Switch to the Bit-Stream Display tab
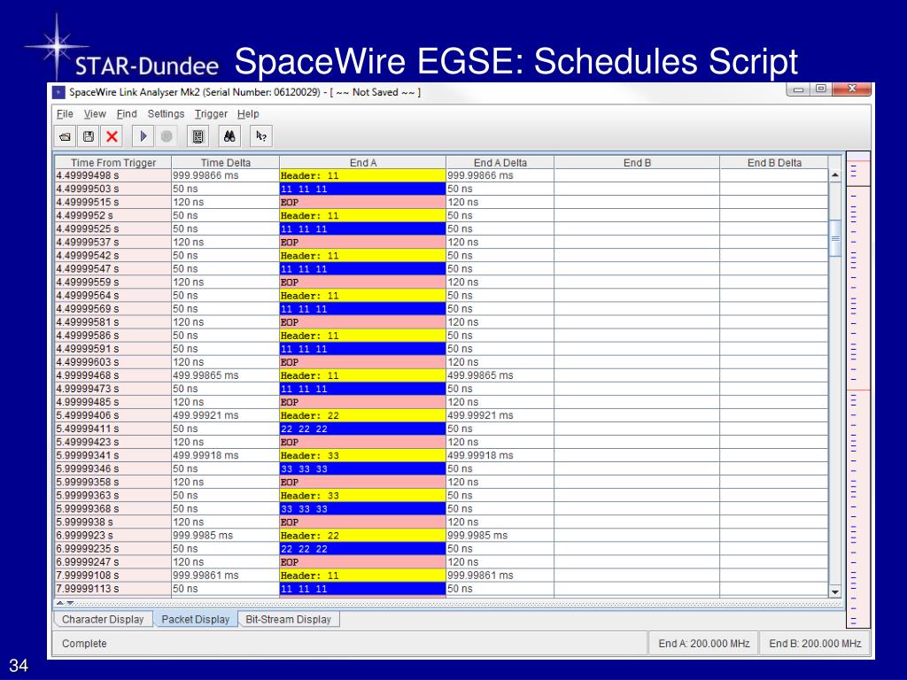 (x=288, y=619)
